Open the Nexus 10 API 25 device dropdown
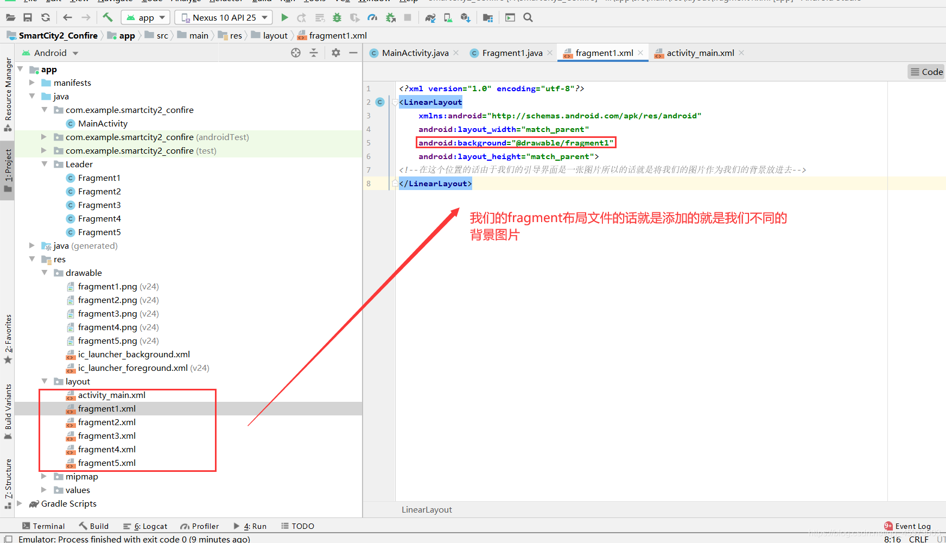The width and height of the screenshot is (946, 543). [x=223, y=17]
